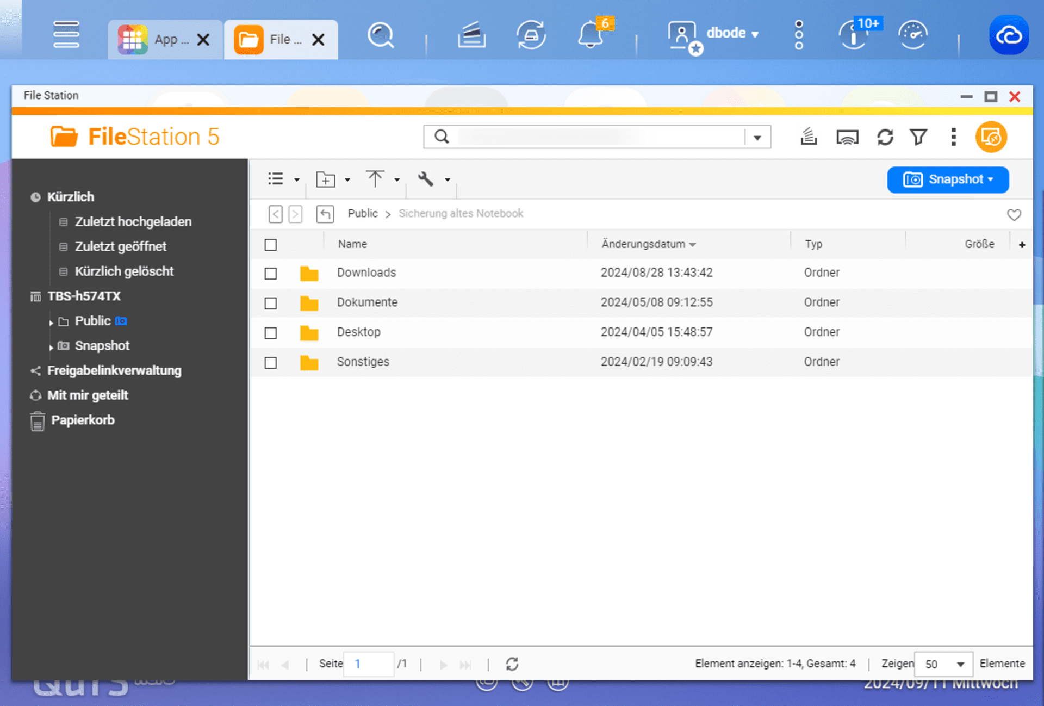The height and width of the screenshot is (706, 1044).
Task: Click the Dokumente folder name
Action: [x=367, y=302]
